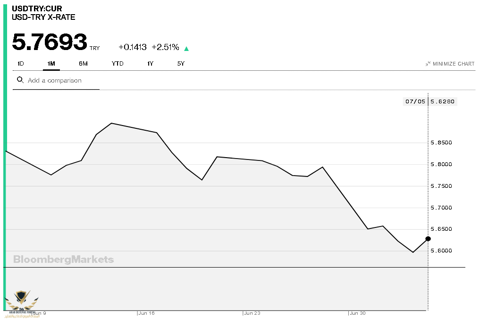480x319 pixels.
Task: Click the green vertical bar at the left edge
Action: point(6,156)
